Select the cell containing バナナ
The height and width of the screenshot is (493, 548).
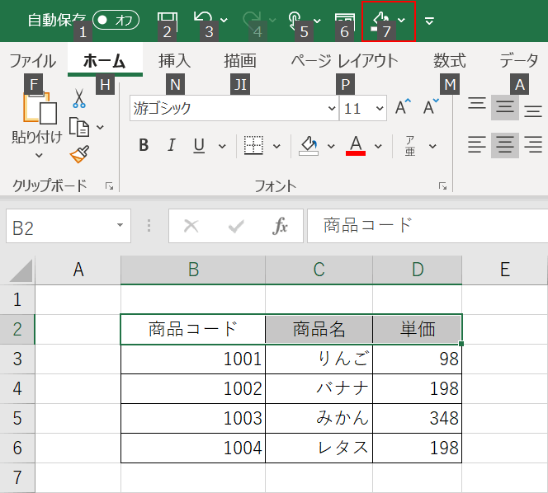tap(319, 389)
